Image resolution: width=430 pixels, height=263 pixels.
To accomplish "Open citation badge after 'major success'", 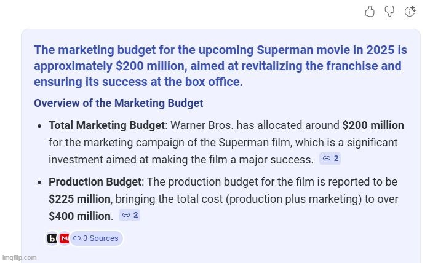I will coord(330,159).
